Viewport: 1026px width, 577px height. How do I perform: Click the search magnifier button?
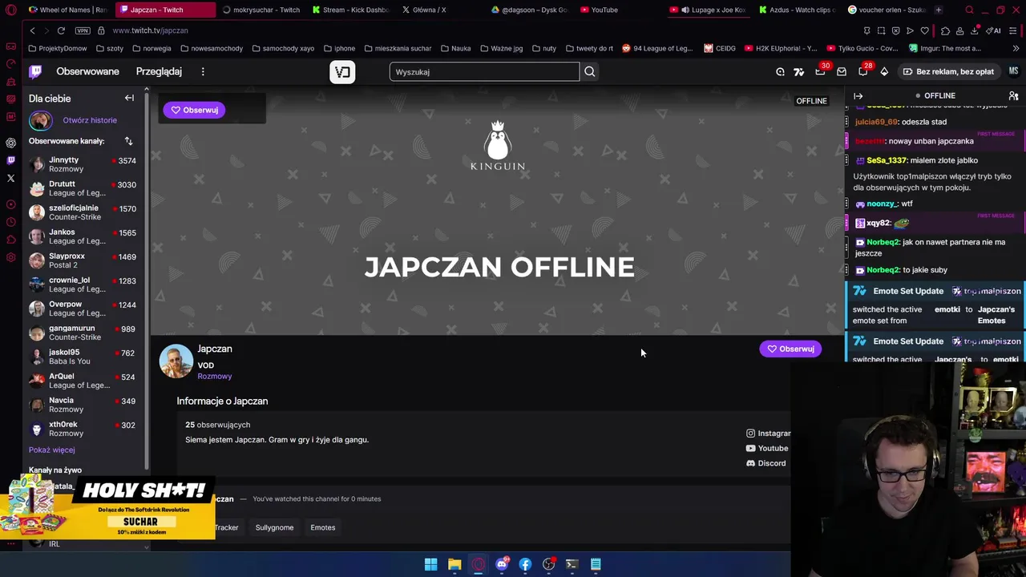(590, 71)
